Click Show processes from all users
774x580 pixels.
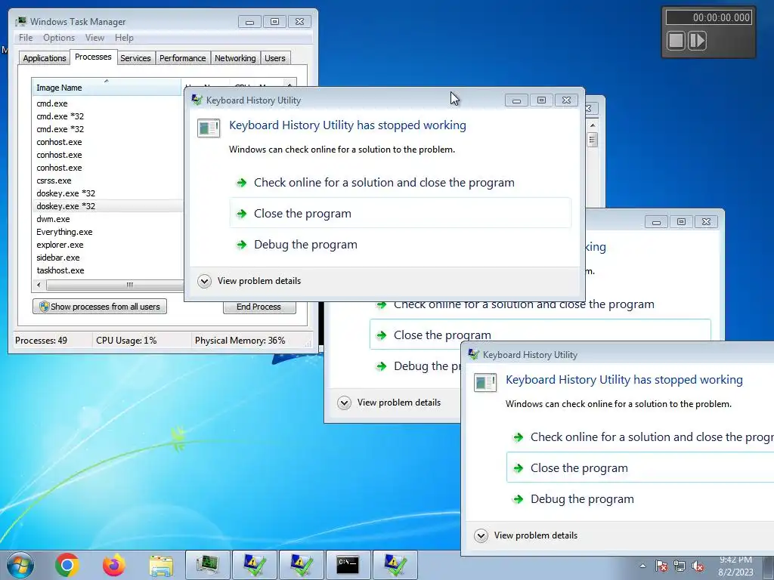pyautogui.click(x=100, y=307)
